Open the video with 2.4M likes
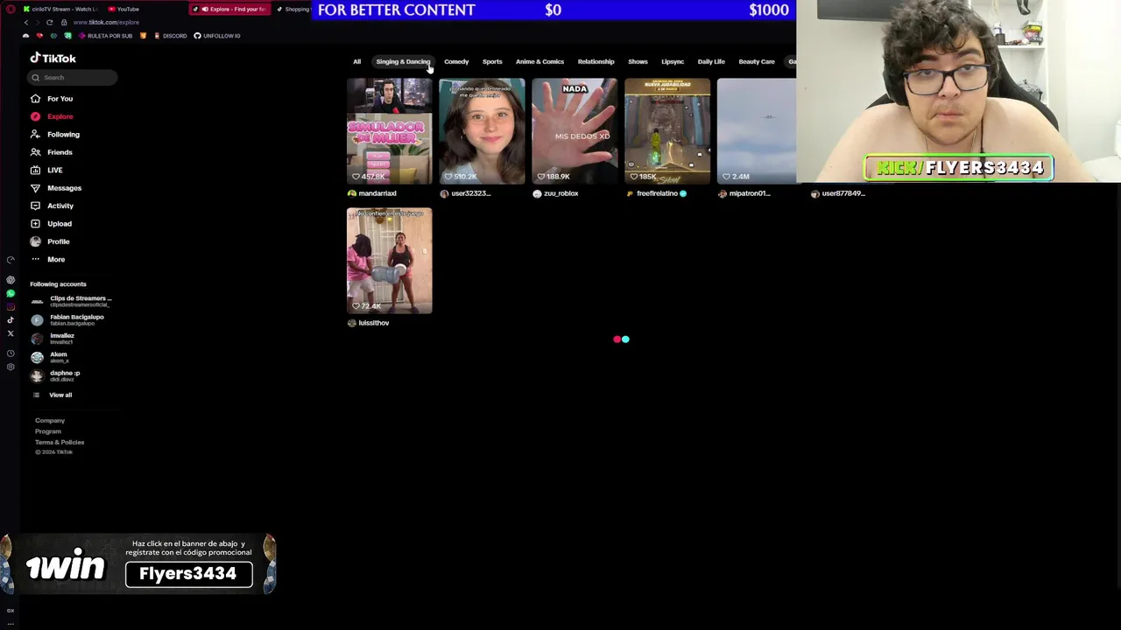The height and width of the screenshot is (630, 1121). click(x=757, y=131)
